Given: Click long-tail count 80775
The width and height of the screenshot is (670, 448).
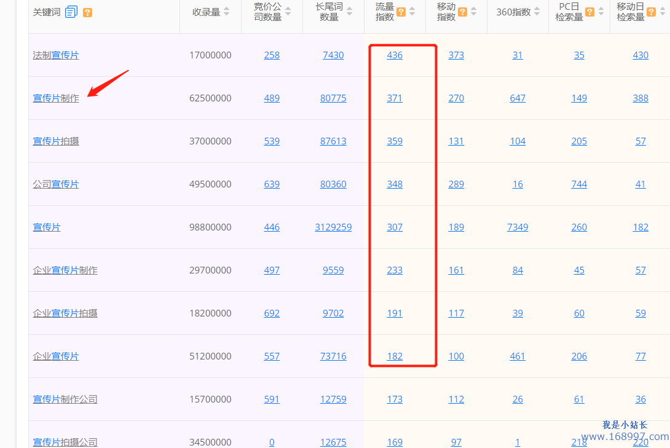Looking at the screenshot, I should pyautogui.click(x=333, y=98).
